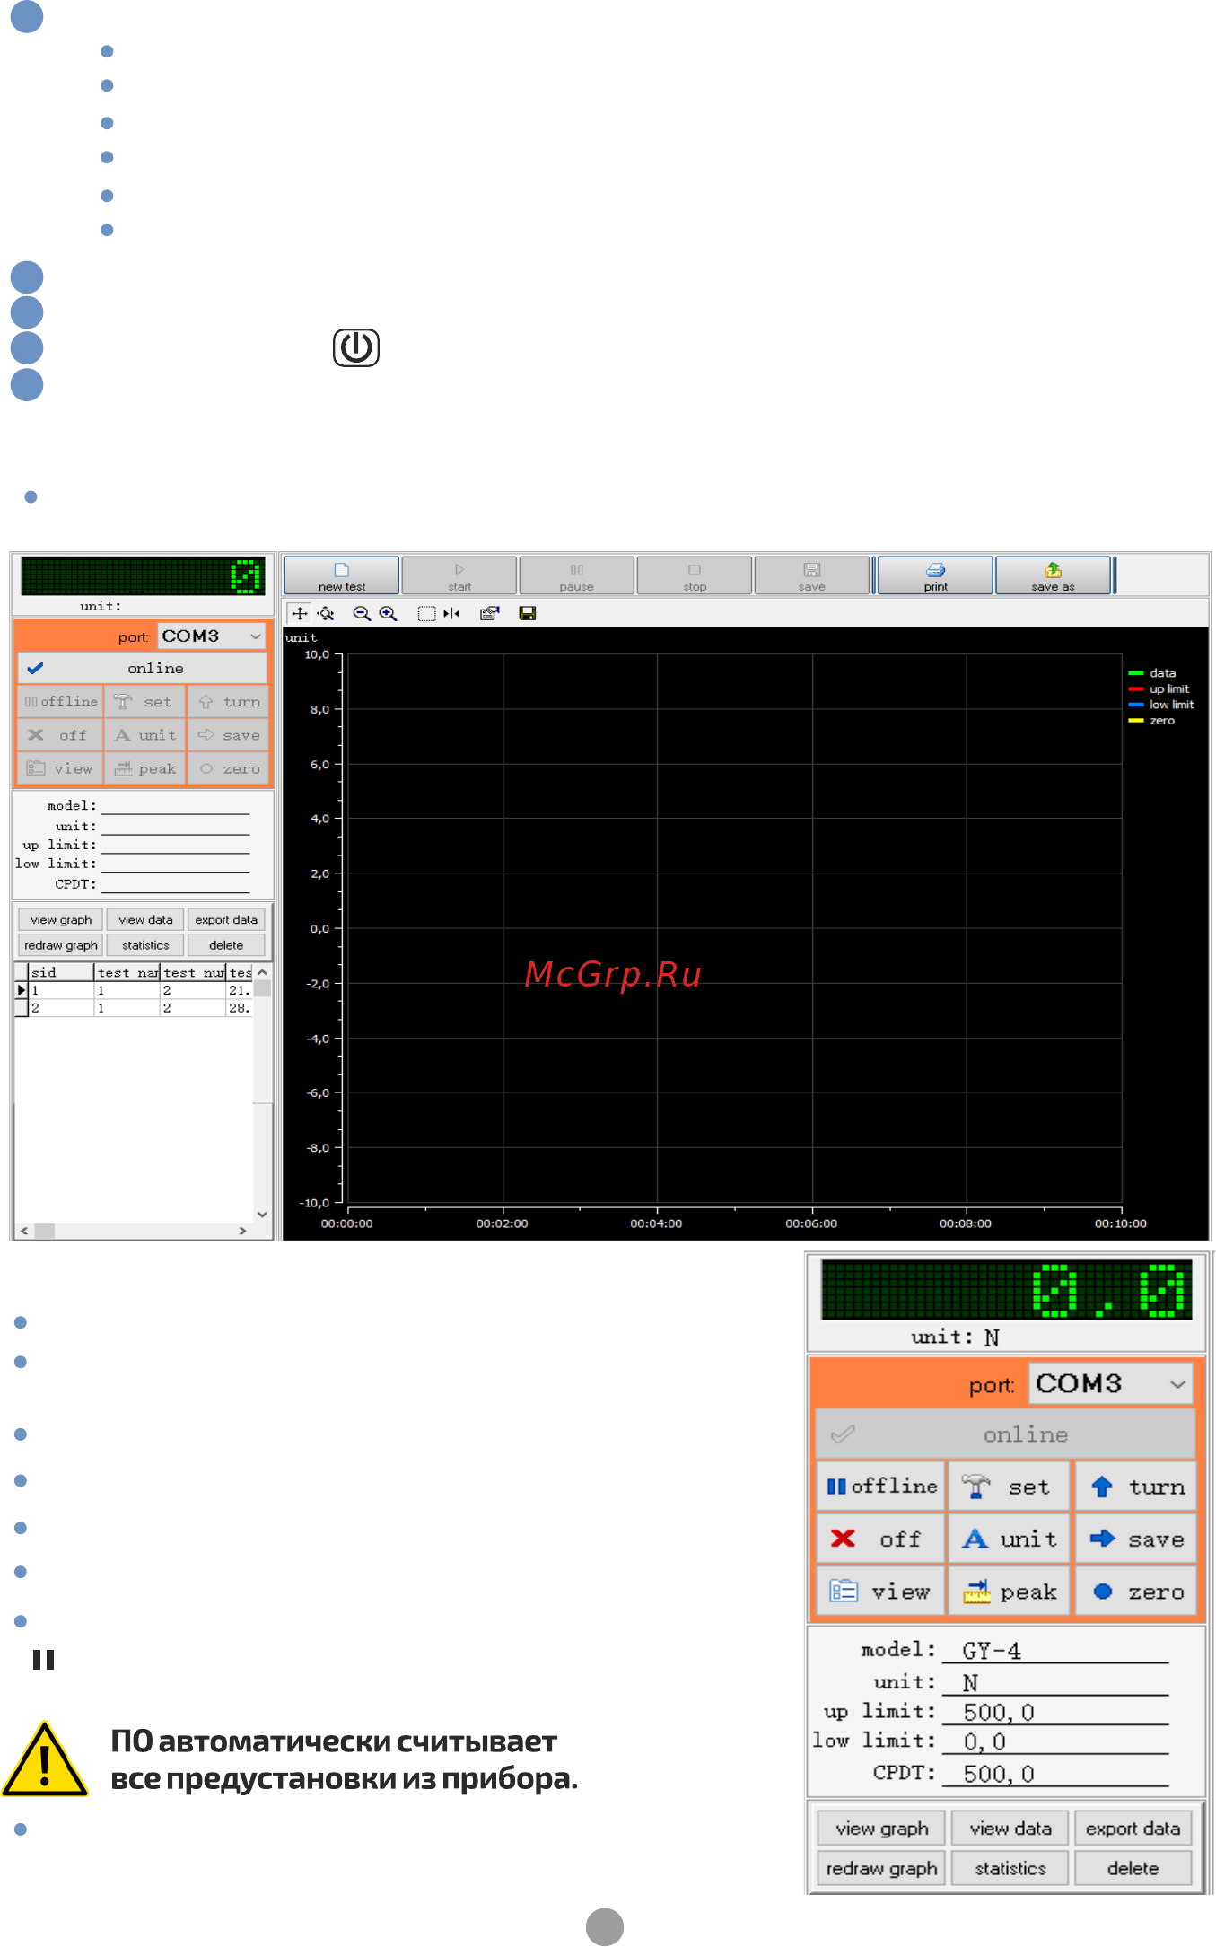Image resolution: width=1216 pixels, height=1947 pixels.
Task: Click the table's vertical scrollbar down arrow
Action: [262, 1215]
